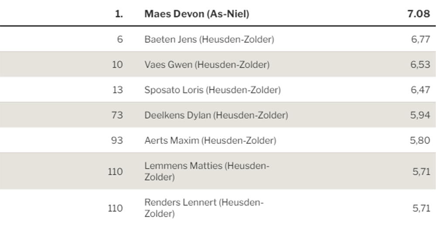Click the 6,53 score value
The width and height of the screenshot is (436, 228).
420,65
